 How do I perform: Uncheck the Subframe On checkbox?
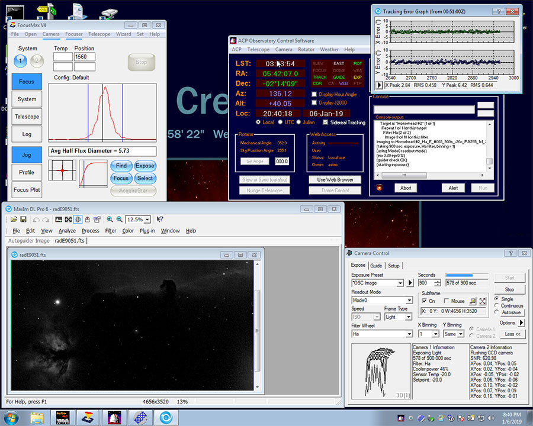point(424,301)
